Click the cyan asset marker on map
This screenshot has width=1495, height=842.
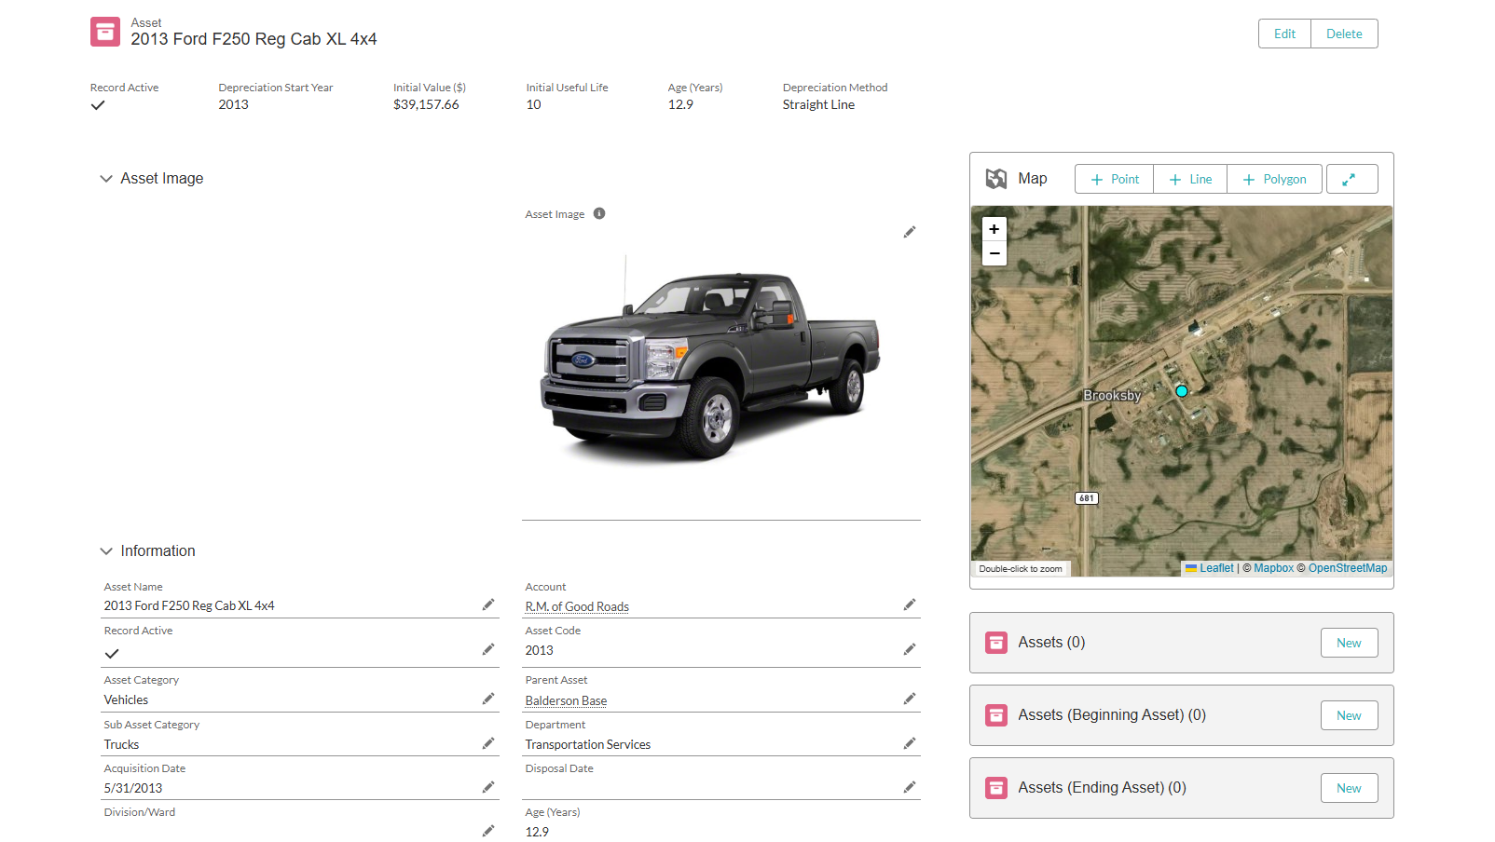(1181, 391)
